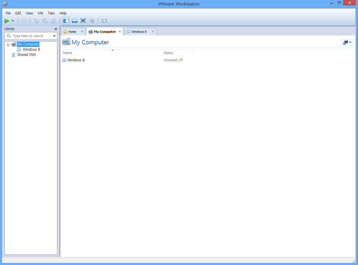Close the Library panel
Image resolution: width=358 pixels, height=265 pixels.
tap(56, 29)
